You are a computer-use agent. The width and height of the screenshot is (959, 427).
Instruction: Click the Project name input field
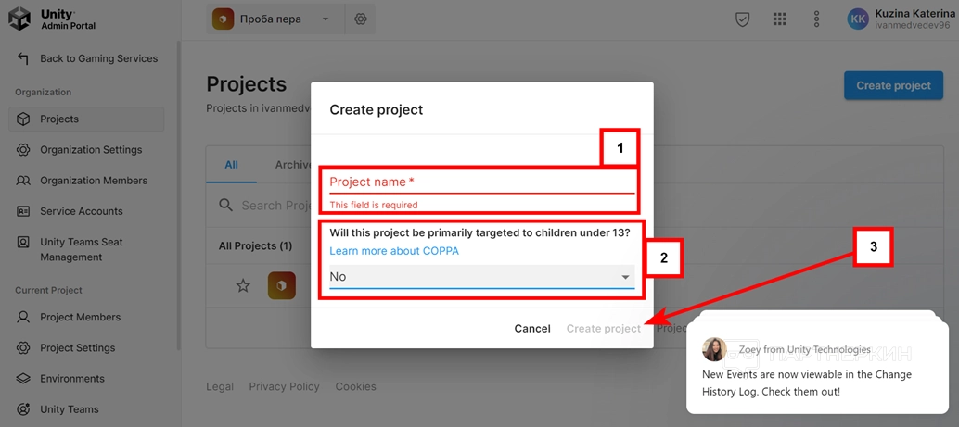[480, 182]
